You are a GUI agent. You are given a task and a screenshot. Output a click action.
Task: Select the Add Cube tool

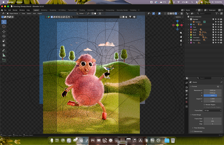[x=4, y=60]
